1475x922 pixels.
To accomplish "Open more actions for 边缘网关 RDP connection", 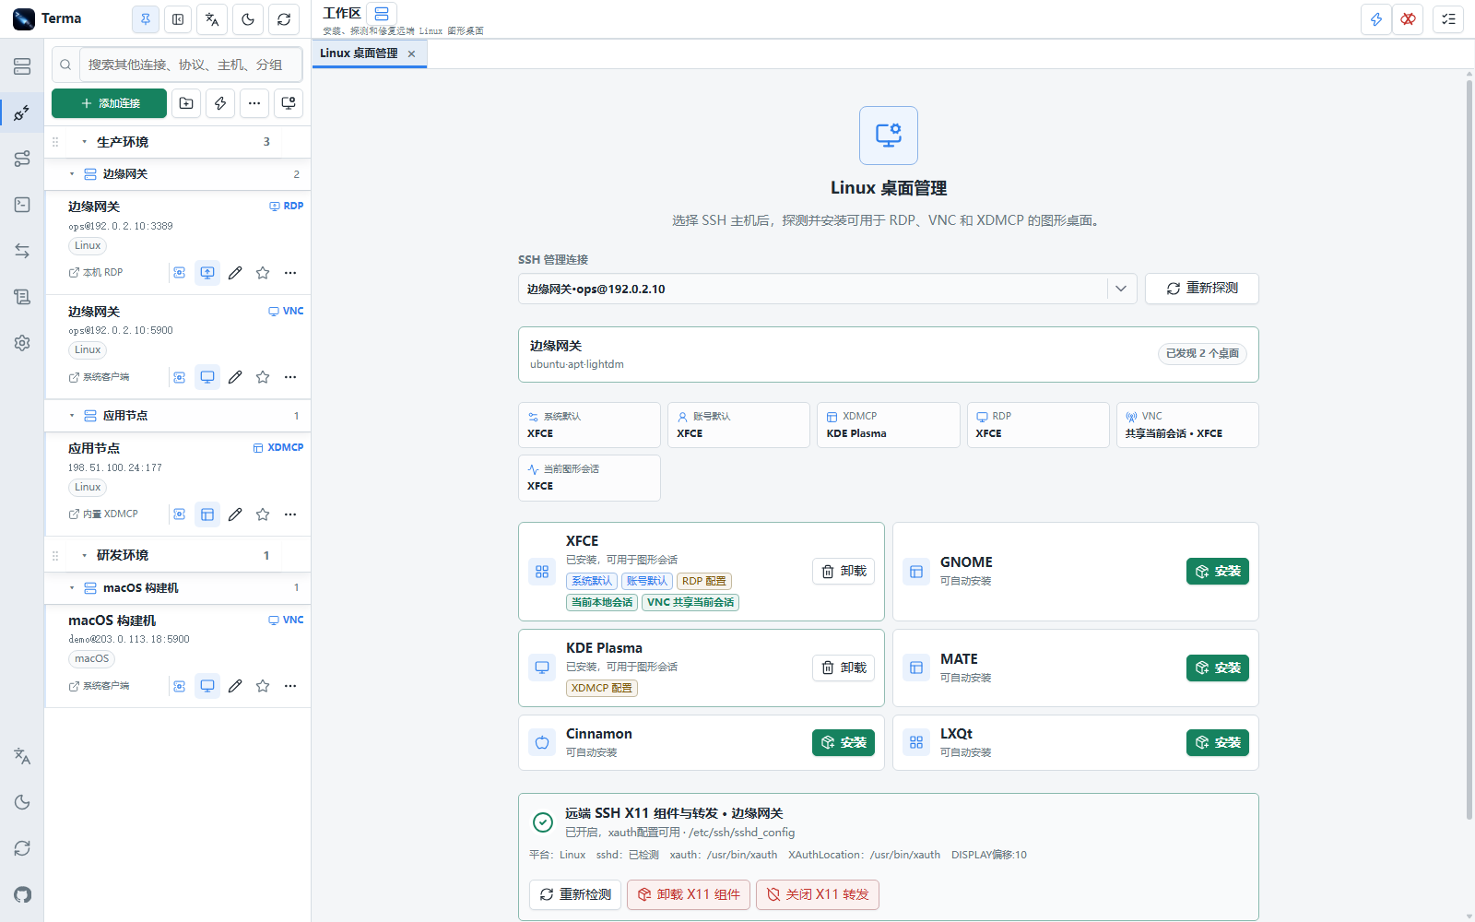I will pos(290,273).
